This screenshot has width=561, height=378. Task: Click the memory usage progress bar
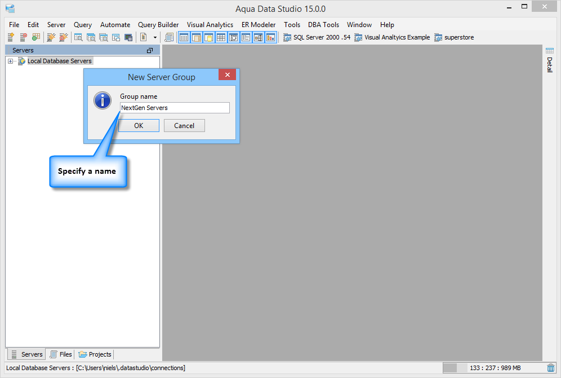click(x=455, y=368)
